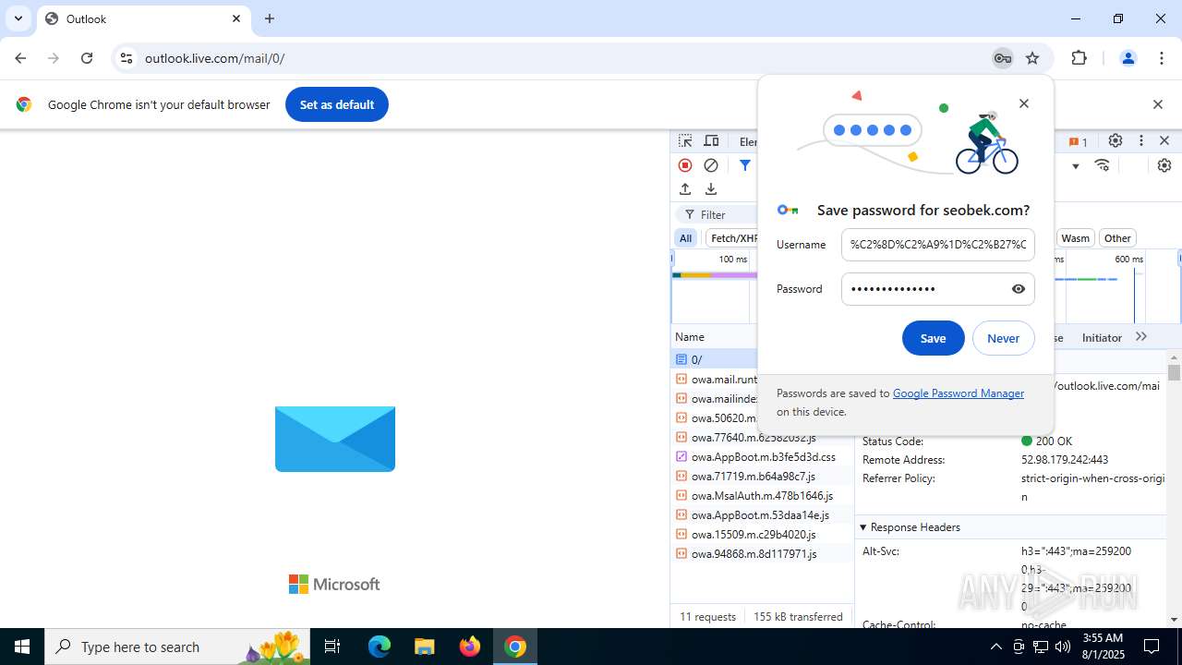This screenshot has height=665, width=1182.
Task: Switch to the Initiator tab
Action: (1102, 338)
